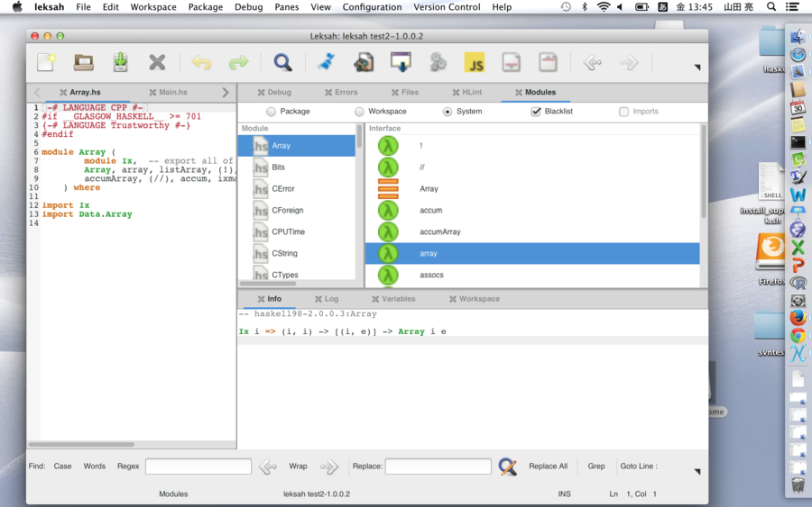Show previous editor tabs with left chevron
Viewport: 812px width, 507px height.
(x=37, y=92)
